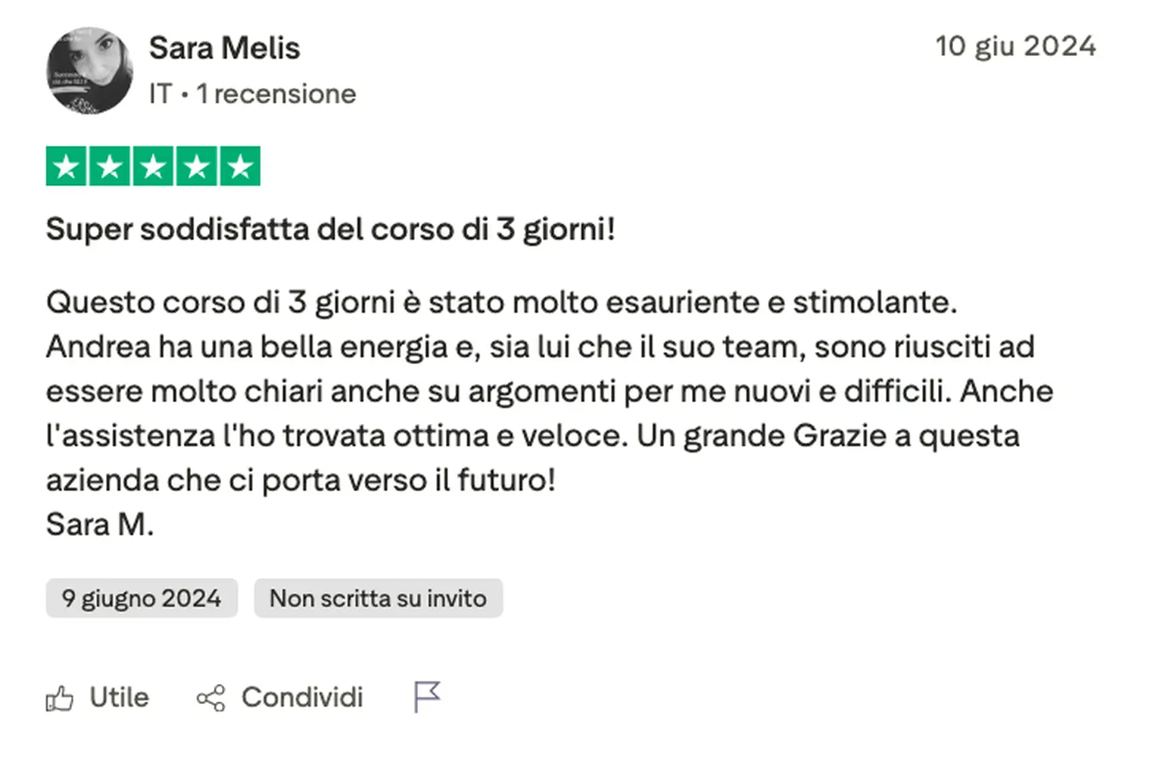Click the '10 giu 2024' posting date
This screenshot has height=775, width=1175.
(x=1015, y=46)
